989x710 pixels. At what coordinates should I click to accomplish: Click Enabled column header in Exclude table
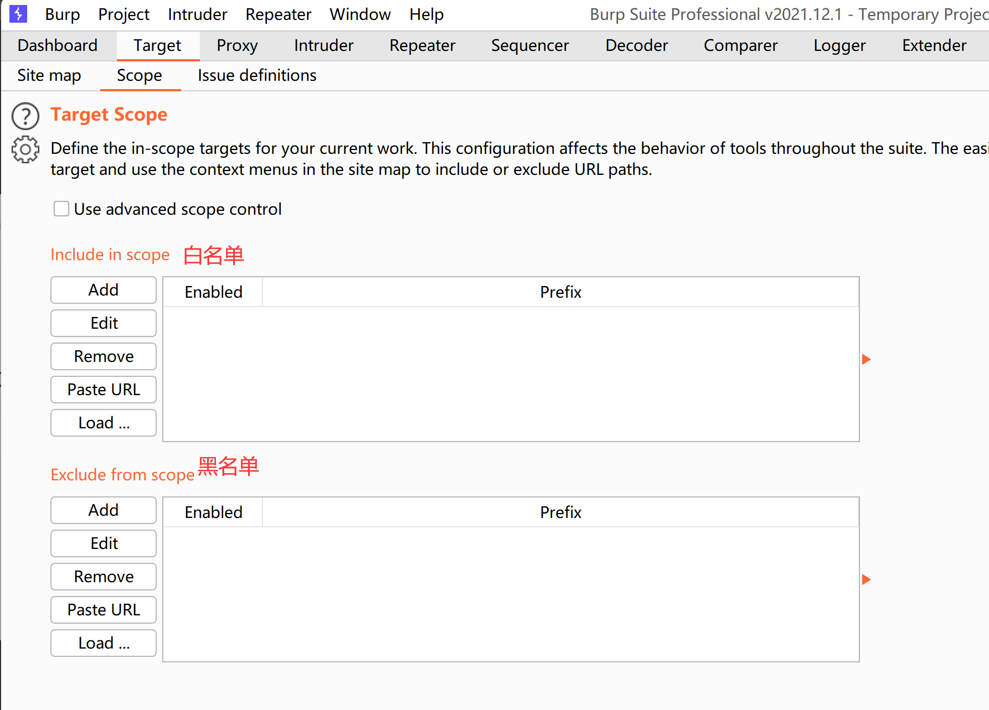(x=213, y=512)
